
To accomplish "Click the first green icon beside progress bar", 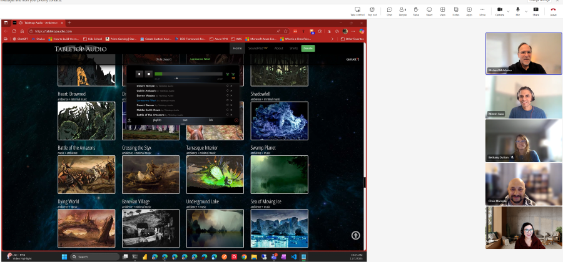I will [227, 74].
